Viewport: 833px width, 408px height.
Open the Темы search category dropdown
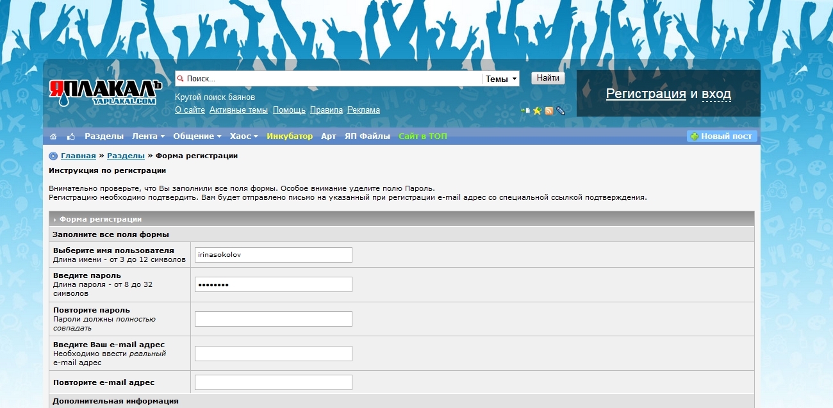tap(501, 79)
